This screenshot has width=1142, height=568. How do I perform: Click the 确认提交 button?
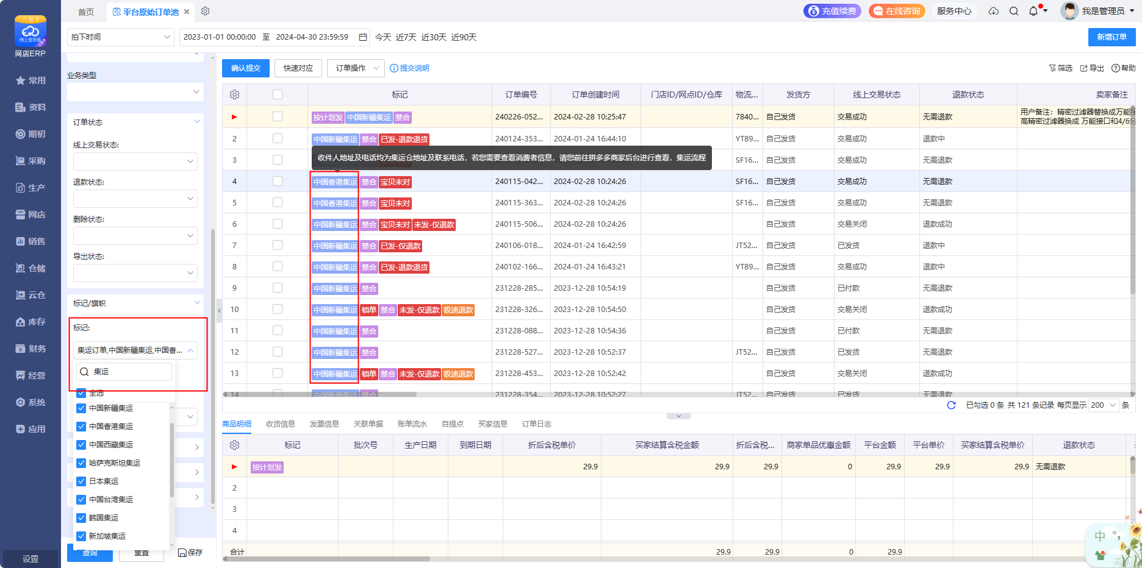pyautogui.click(x=246, y=68)
